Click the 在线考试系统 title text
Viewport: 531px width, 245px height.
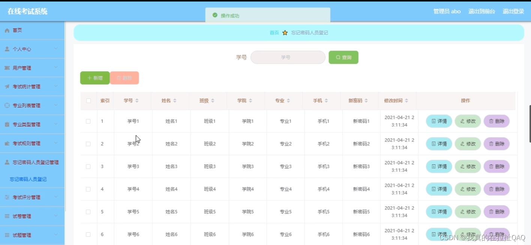coord(28,11)
